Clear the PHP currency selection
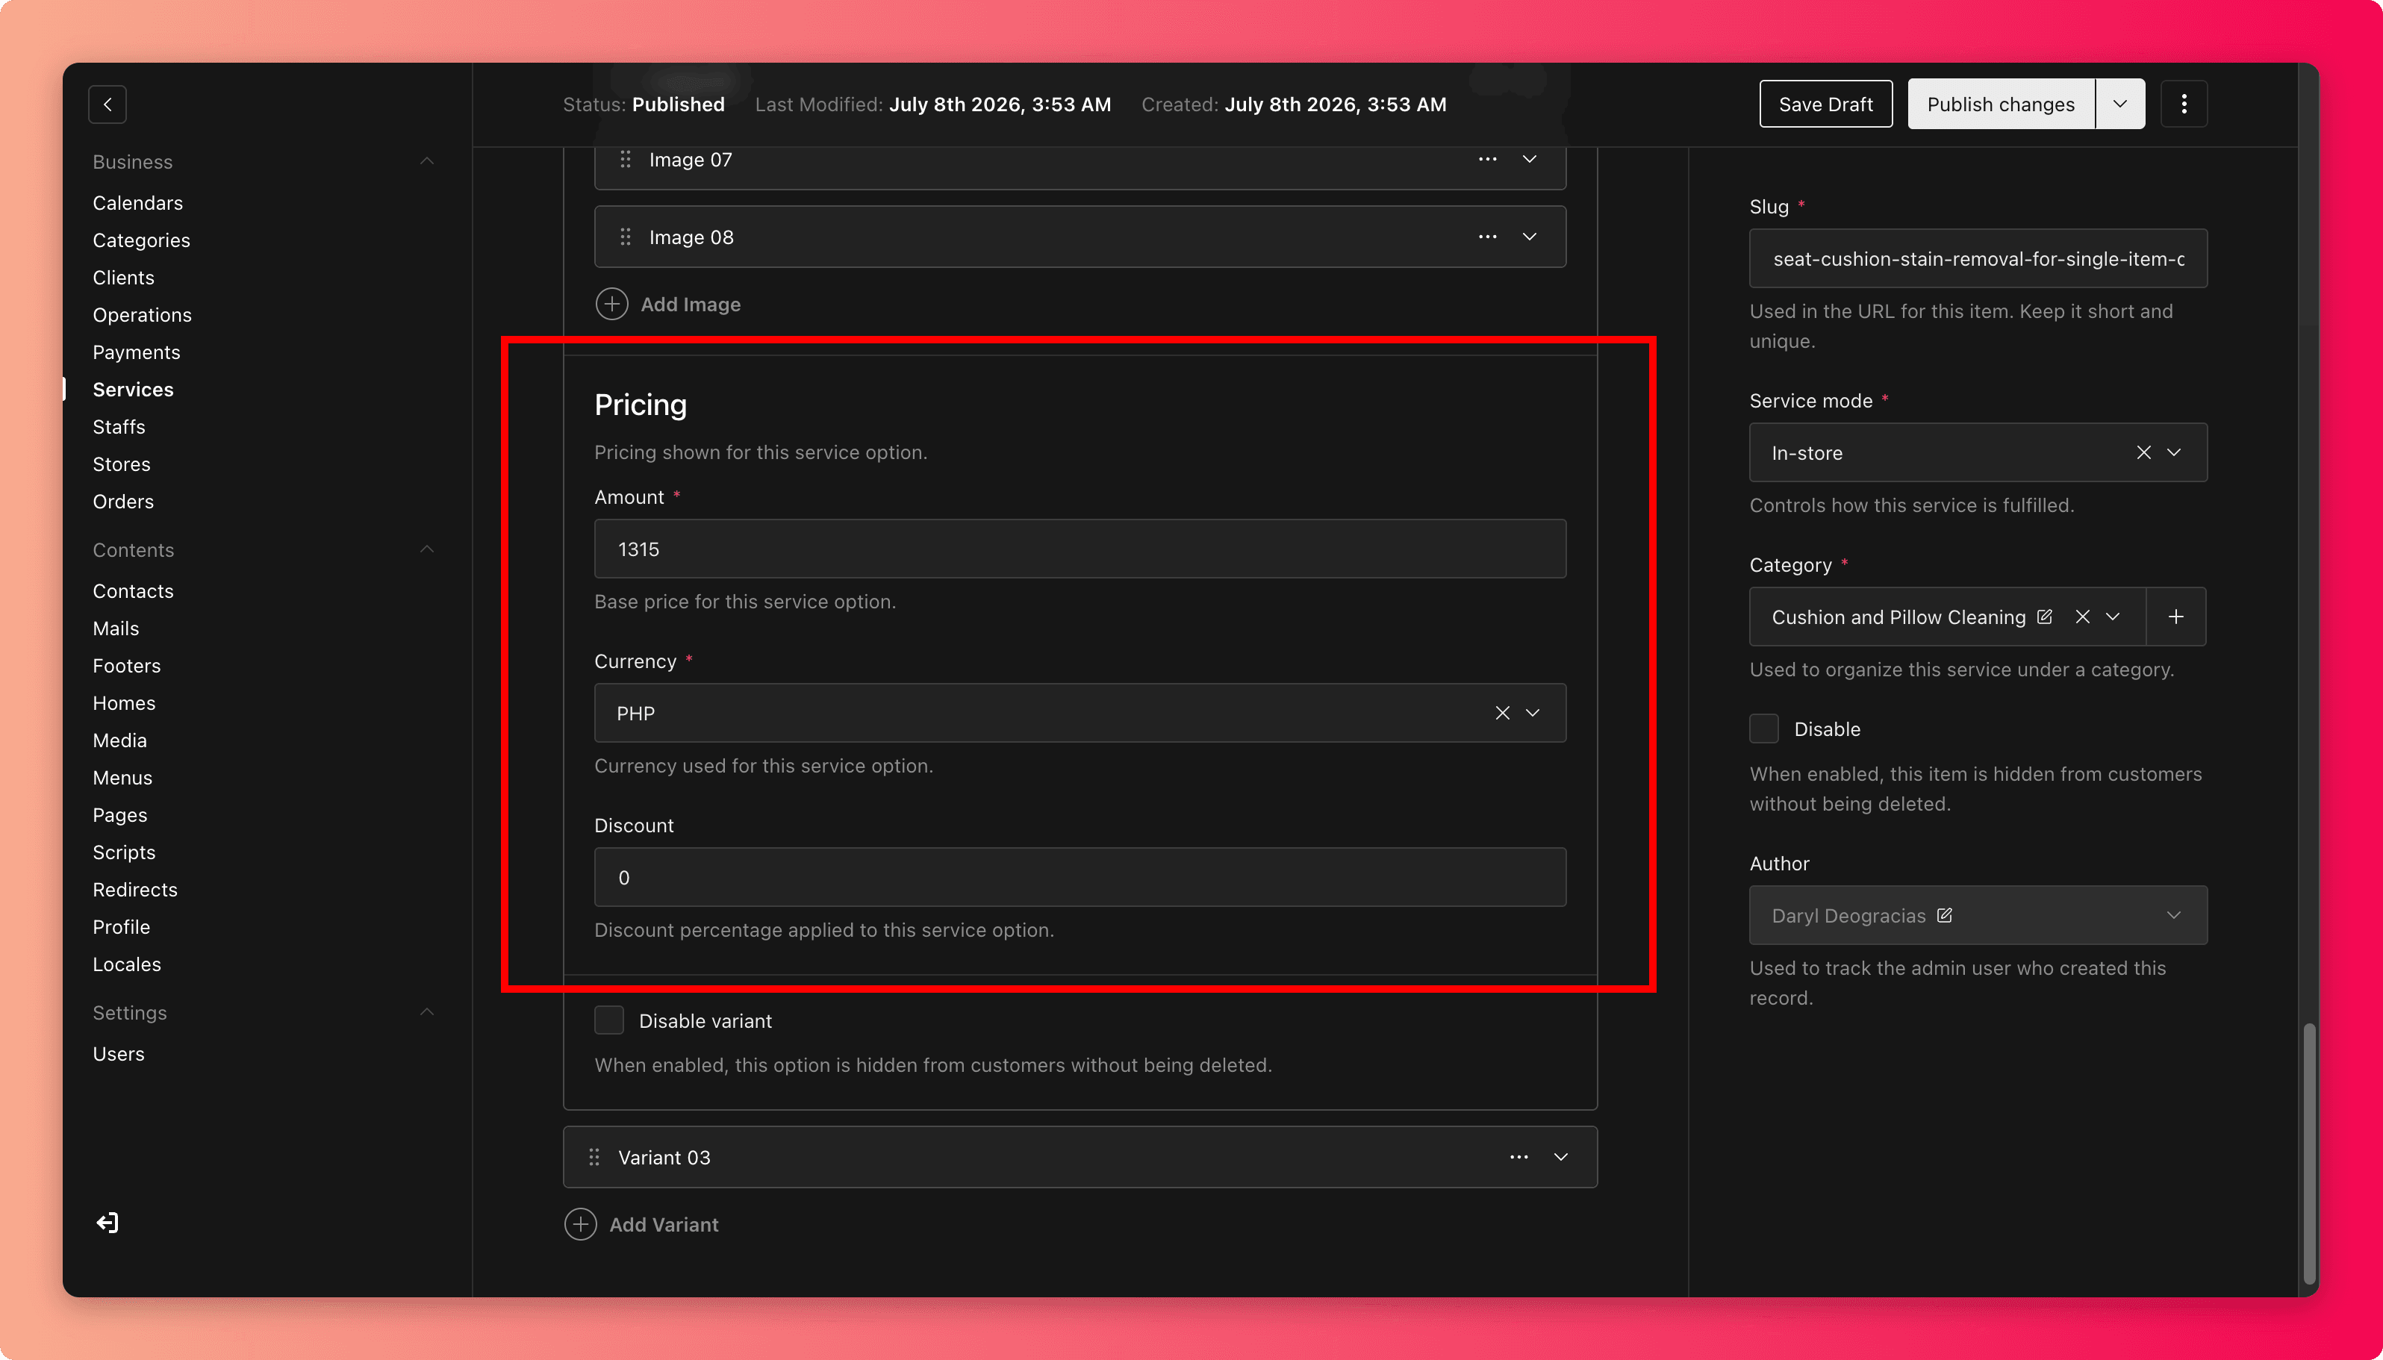 pos(1502,713)
